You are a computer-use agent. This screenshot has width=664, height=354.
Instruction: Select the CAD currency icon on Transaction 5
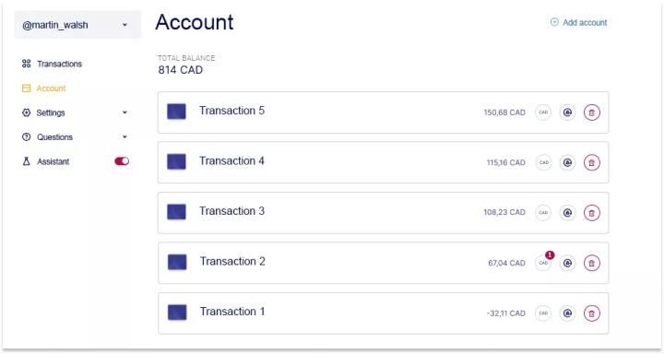[543, 112]
